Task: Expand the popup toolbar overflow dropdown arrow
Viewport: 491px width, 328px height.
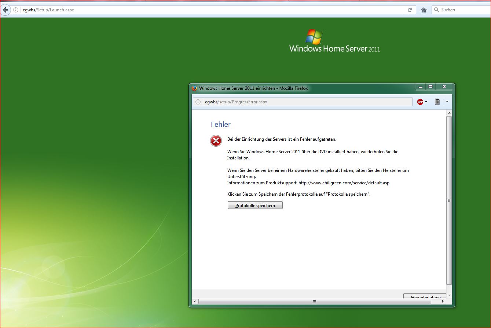Action: tap(447, 102)
